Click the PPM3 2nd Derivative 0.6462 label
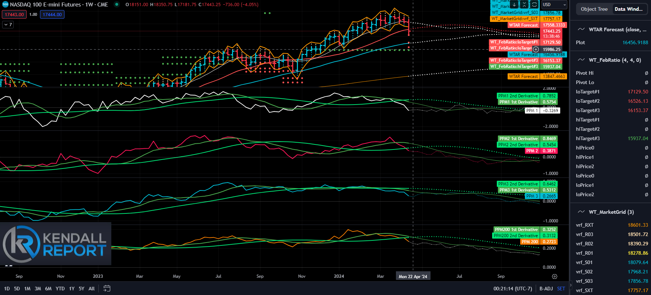 tap(527, 184)
